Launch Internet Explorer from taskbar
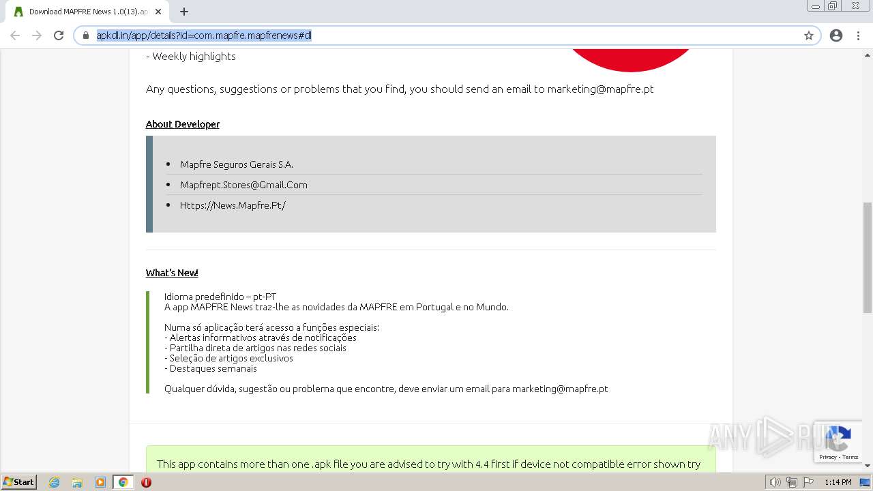 (x=55, y=482)
